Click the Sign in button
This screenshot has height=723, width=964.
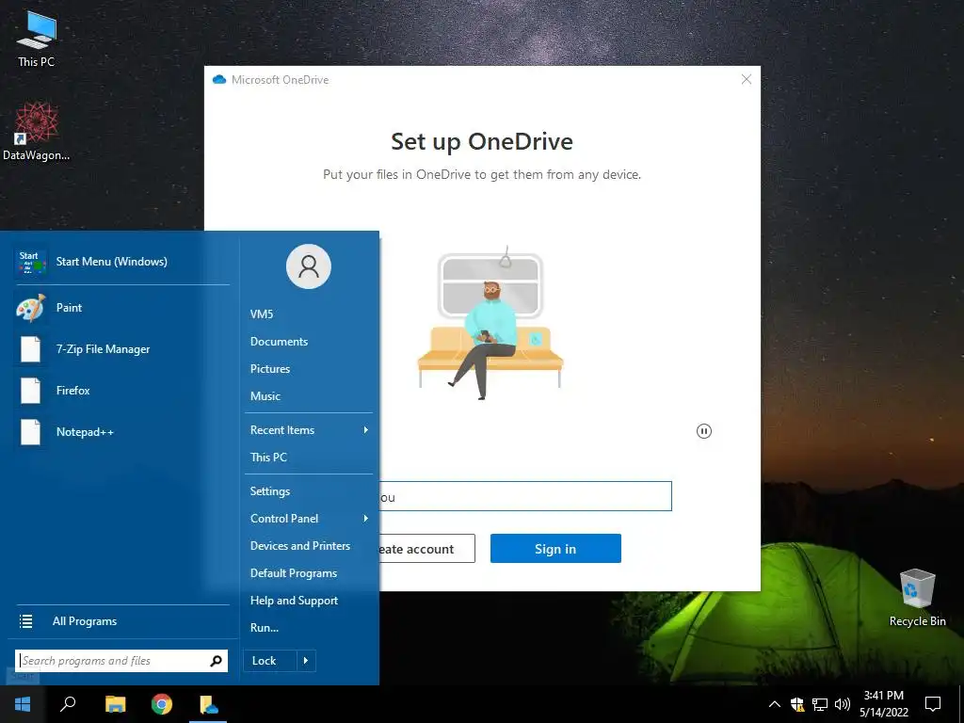[555, 549]
